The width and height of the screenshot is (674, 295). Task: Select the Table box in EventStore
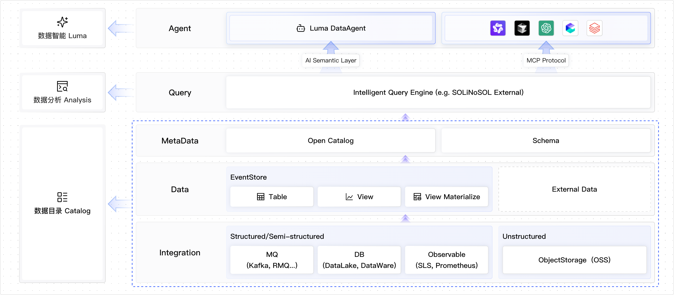[x=272, y=197]
